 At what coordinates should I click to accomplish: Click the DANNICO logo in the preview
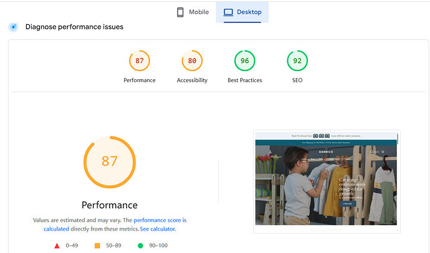pyautogui.click(x=327, y=151)
